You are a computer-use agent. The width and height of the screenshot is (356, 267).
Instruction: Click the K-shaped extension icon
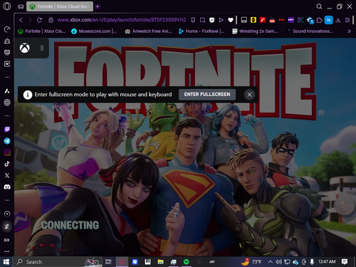300,20
